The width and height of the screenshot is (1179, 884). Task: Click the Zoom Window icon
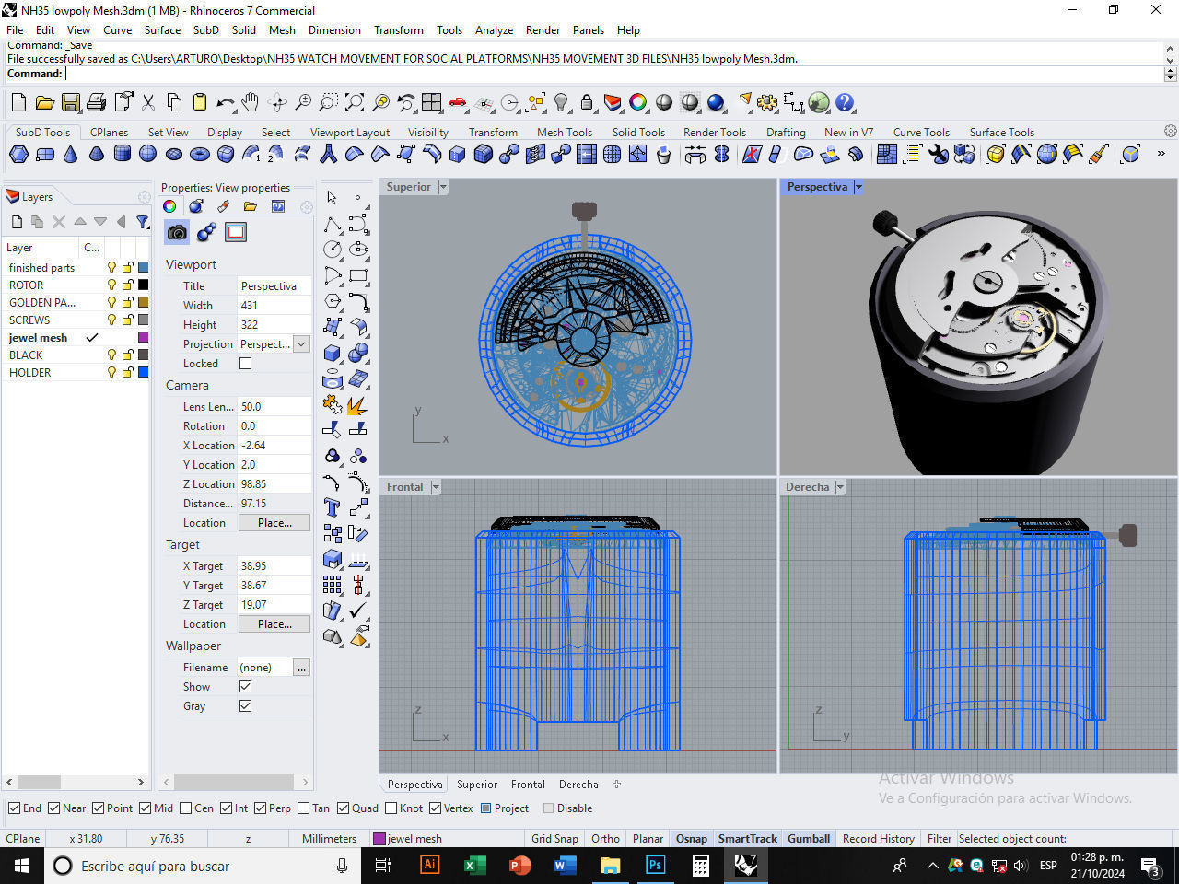(x=329, y=102)
